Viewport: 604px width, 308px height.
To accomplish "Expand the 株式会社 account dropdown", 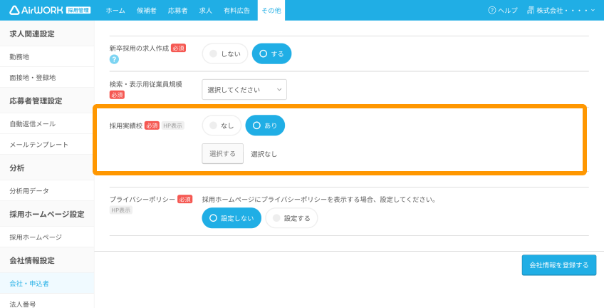I will pos(561,11).
